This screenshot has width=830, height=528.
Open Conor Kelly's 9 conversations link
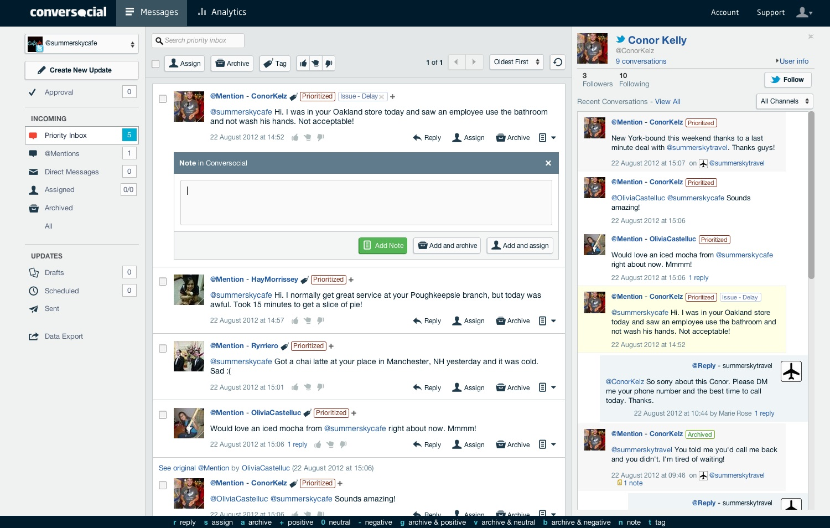[x=641, y=61]
